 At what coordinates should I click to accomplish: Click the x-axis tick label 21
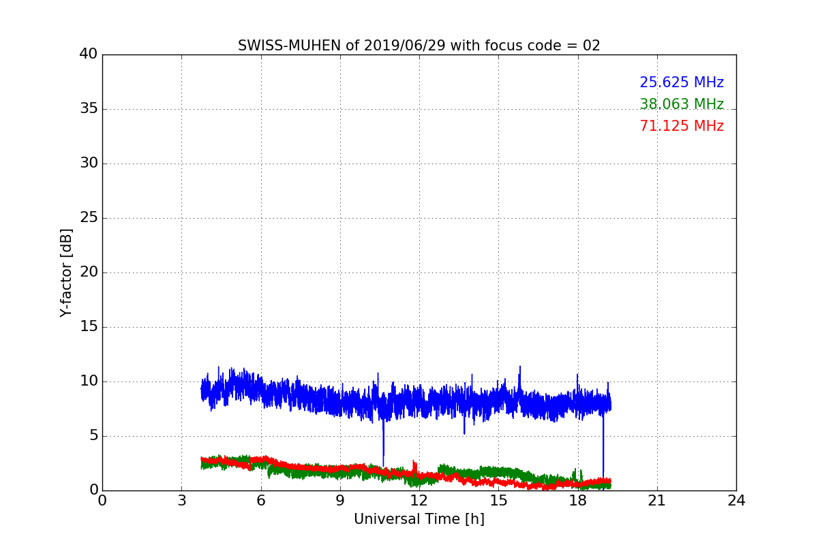(x=657, y=501)
